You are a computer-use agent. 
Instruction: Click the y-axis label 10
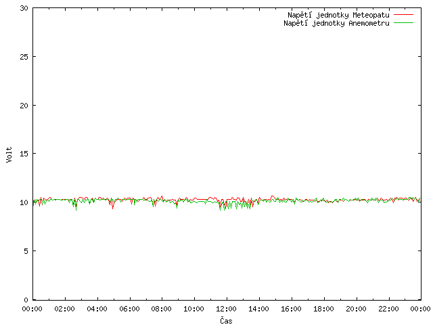(24, 202)
